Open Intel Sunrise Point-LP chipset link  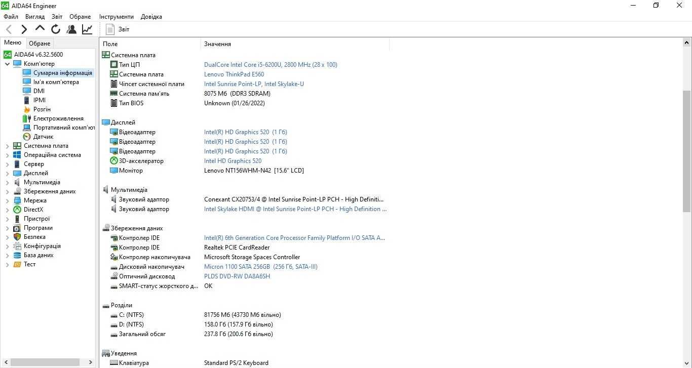tap(254, 84)
